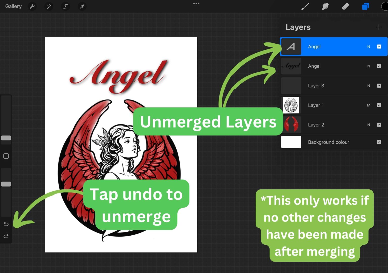Toggle visibility of Layer 3

379,86
